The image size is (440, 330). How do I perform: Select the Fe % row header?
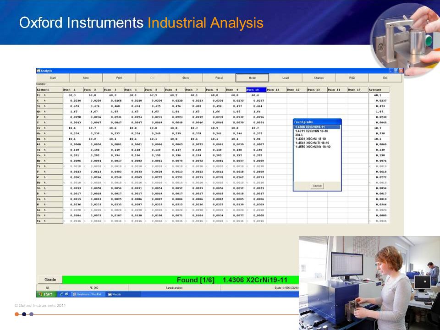click(x=49, y=95)
